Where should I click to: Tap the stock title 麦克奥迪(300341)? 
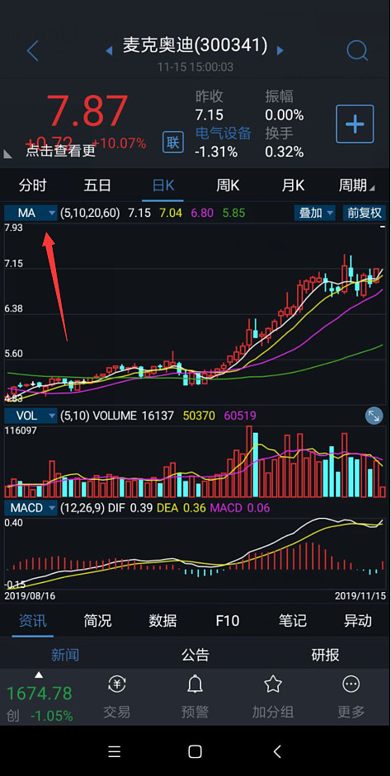195,46
